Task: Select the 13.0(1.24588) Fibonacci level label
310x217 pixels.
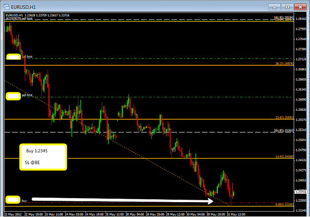Action: click(x=285, y=157)
